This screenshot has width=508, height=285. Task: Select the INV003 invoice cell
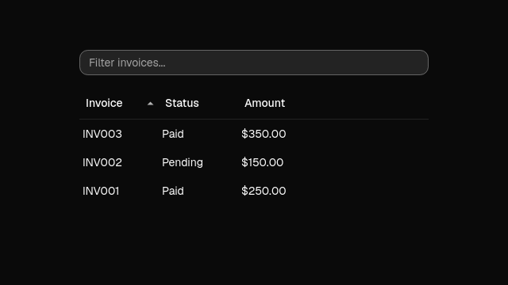[x=102, y=134]
